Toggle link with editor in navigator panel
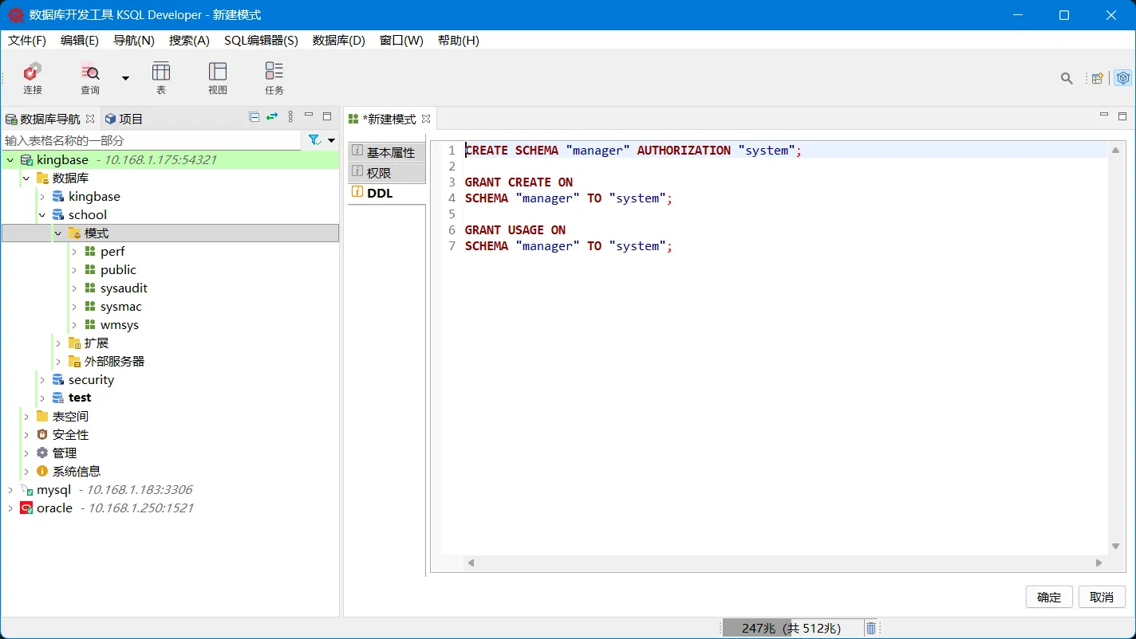 (271, 116)
